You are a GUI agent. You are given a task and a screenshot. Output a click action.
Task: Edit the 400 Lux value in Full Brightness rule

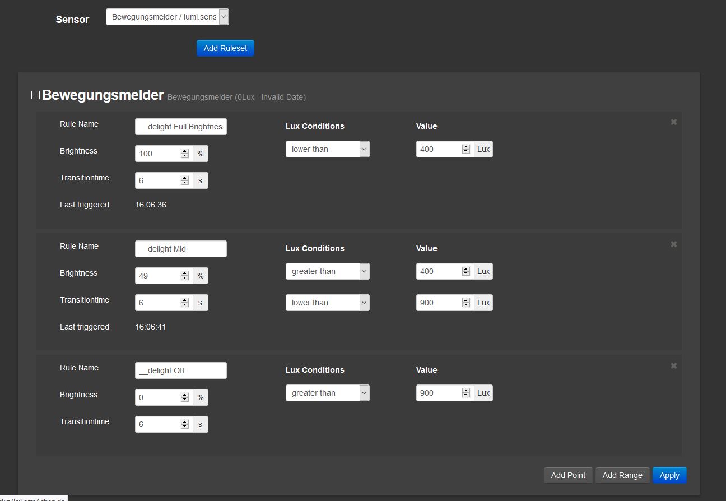tap(439, 149)
